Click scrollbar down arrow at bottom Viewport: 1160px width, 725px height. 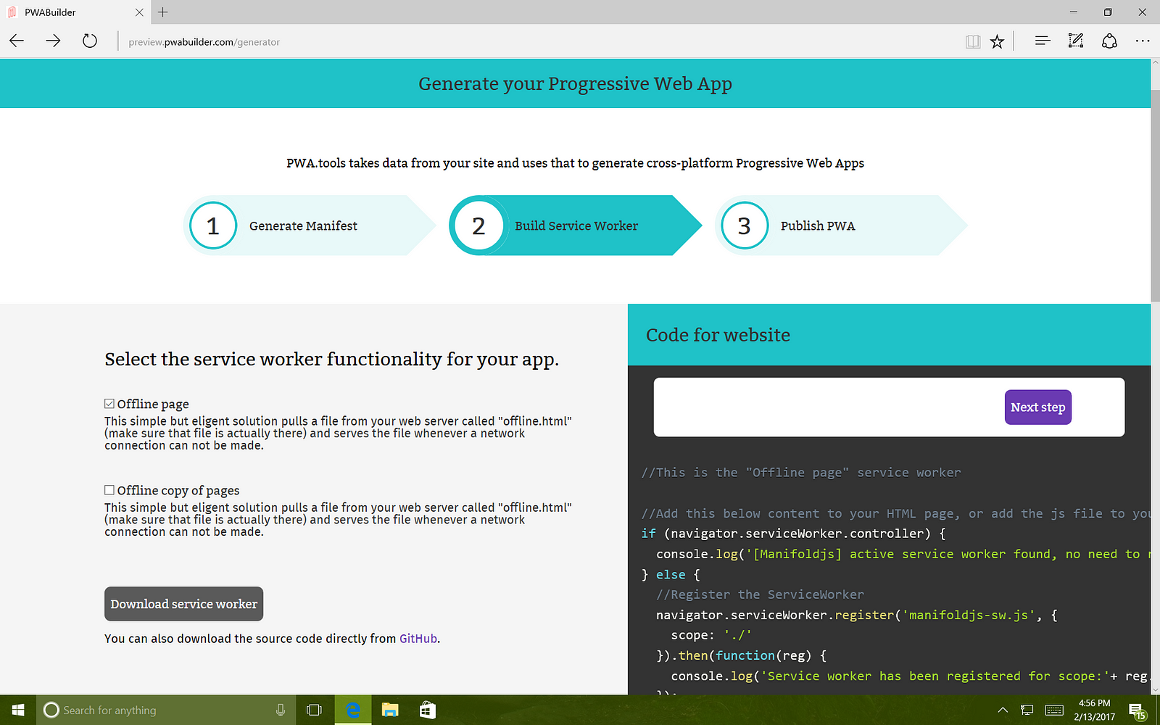tap(1155, 689)
